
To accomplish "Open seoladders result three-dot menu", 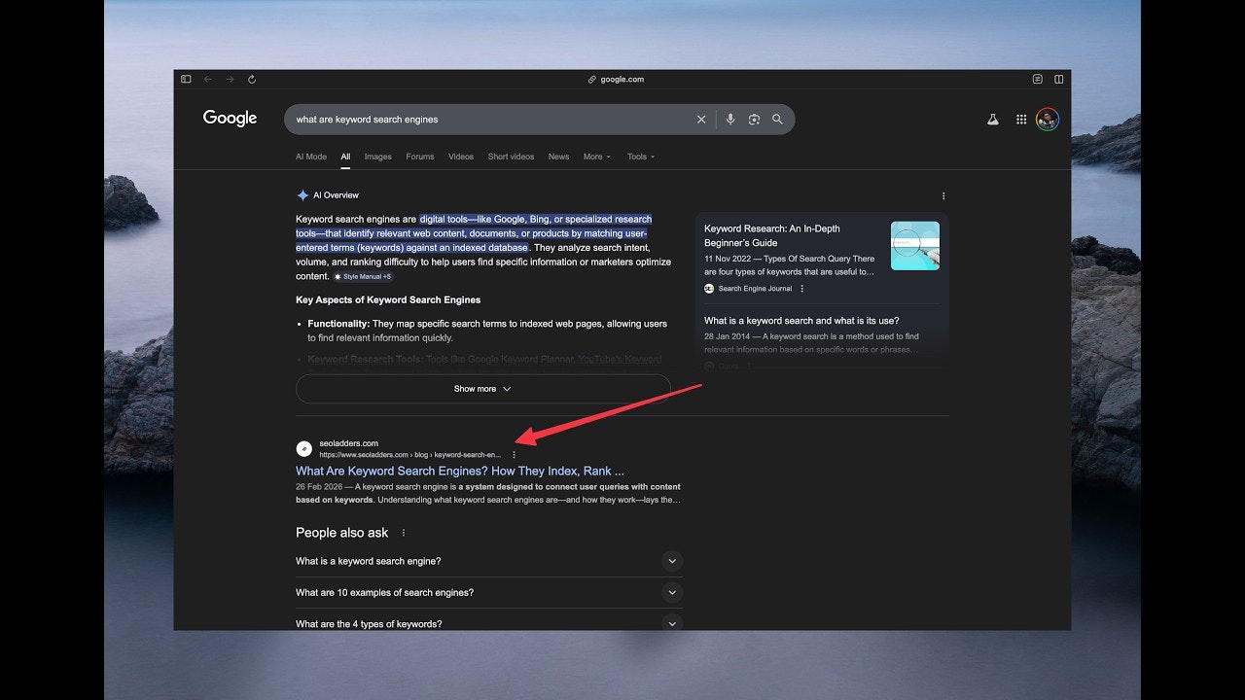I will [515, 454].
